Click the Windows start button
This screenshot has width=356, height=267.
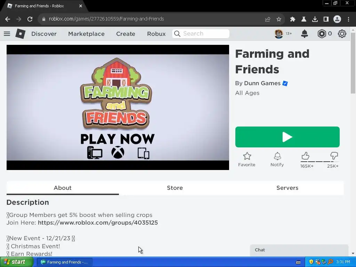pyautogui.click(x=16, y=262)
